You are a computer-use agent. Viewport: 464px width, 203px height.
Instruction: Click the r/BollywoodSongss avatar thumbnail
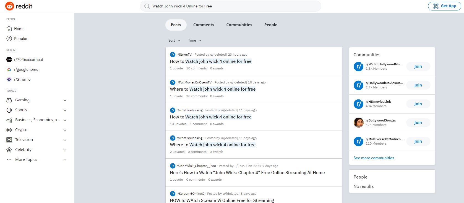[358, 123]
